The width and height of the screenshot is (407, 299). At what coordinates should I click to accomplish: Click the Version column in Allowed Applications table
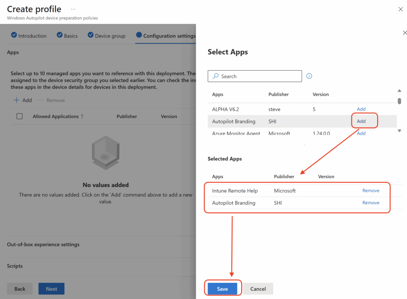click(169, 116)
